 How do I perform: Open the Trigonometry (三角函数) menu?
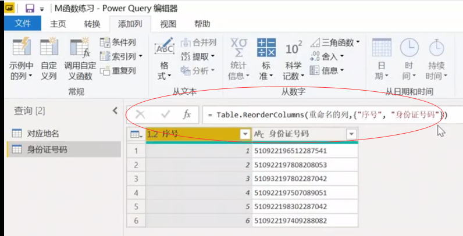pyautogui.click(x=335, y=42)
